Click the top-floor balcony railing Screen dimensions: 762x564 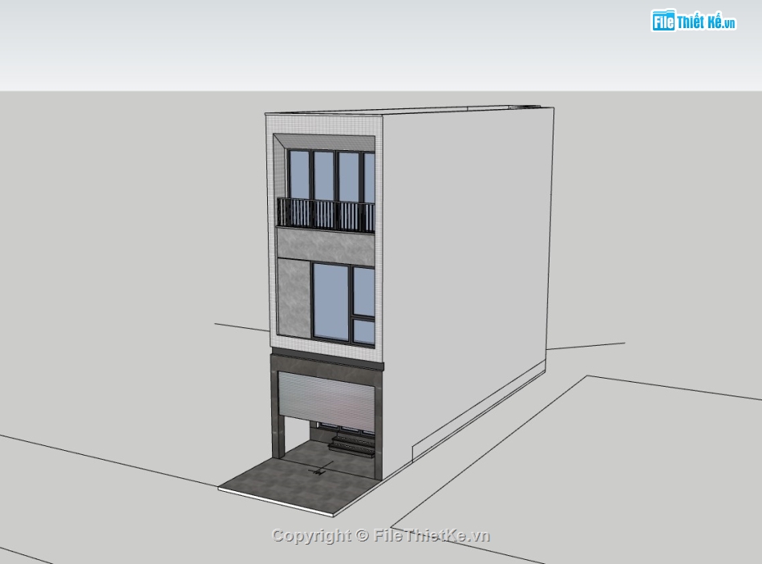point(326,215)
